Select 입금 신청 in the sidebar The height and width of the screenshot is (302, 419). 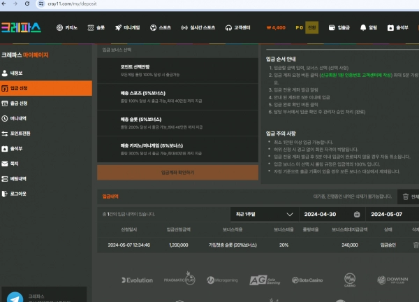coord(46,88)
